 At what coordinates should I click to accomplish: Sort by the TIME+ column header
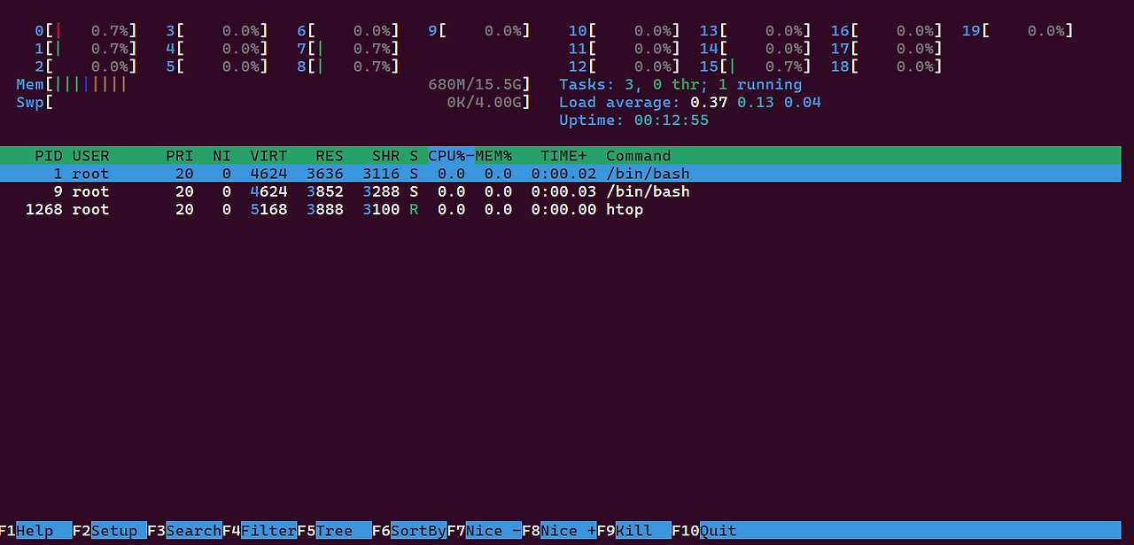click(x=563, y=155)
